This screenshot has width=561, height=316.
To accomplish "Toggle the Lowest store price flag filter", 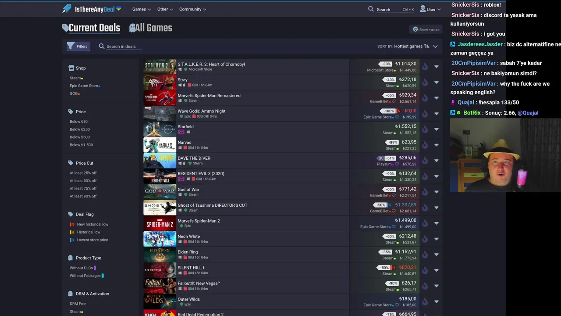I will point(89,240).
